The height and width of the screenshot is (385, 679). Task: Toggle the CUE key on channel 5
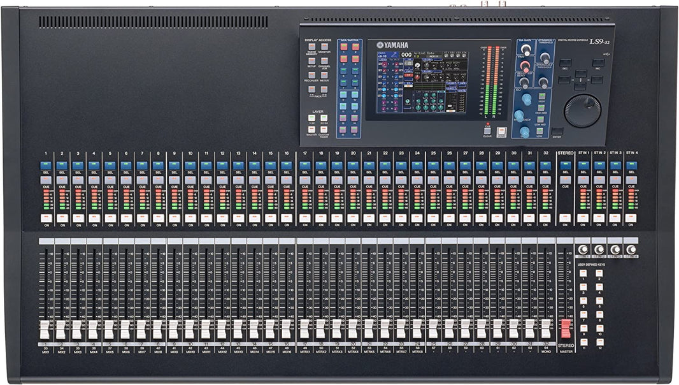tap(110, 179)
